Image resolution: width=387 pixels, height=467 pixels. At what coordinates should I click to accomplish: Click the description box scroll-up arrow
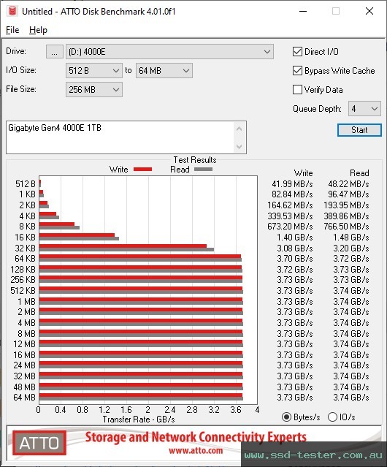pyautogui.click(x=240, y=129)
